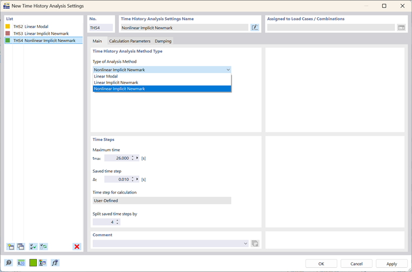Click the copy settings icon below list
Viewport: 412px width, 272px height.
click(21, 247)
